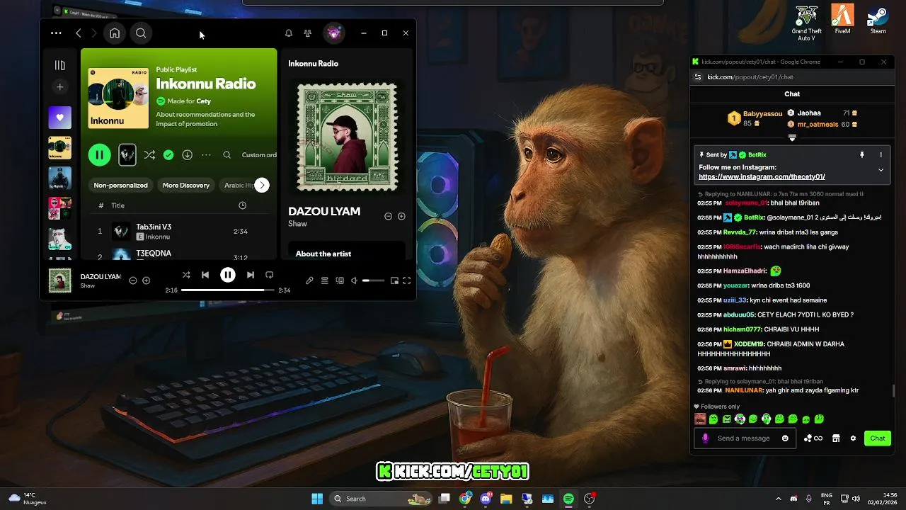
Task: Pause the Inkonnu Radio playlist with green button
Action: point(100,154)
